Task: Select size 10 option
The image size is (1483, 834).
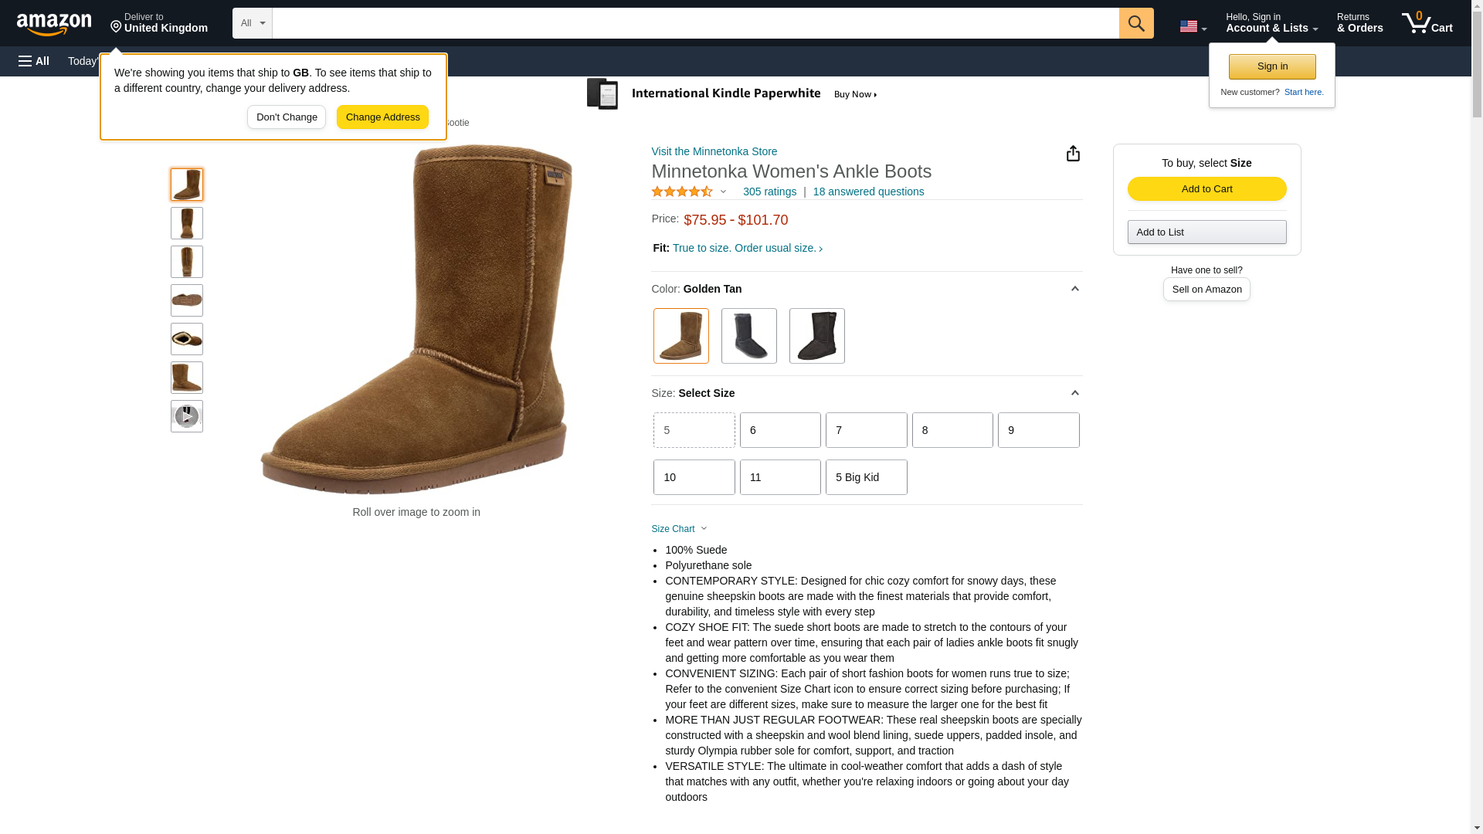Action: coord(694,477)
